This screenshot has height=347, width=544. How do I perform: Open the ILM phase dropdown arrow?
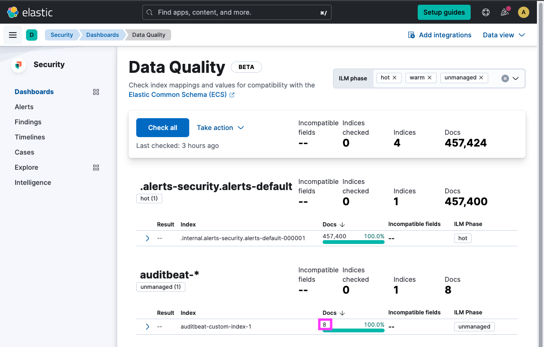pos(516,78)
